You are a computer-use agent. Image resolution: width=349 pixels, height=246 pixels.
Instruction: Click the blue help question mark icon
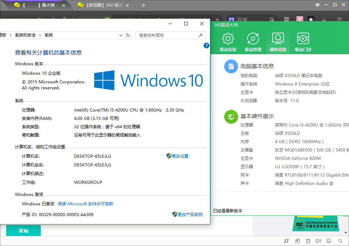(x=206, y=46)
